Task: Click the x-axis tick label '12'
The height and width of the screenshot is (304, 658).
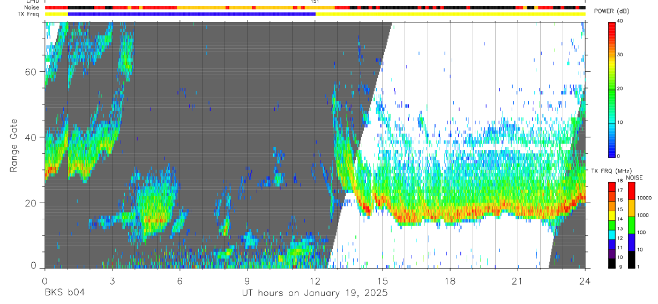Action: pos(315,280)
